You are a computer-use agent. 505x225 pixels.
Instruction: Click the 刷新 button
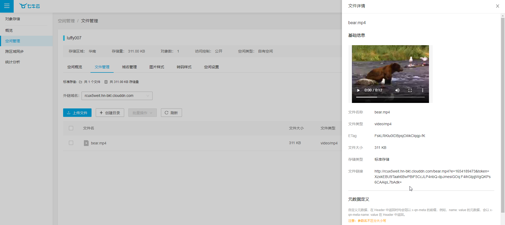[171, 113]
